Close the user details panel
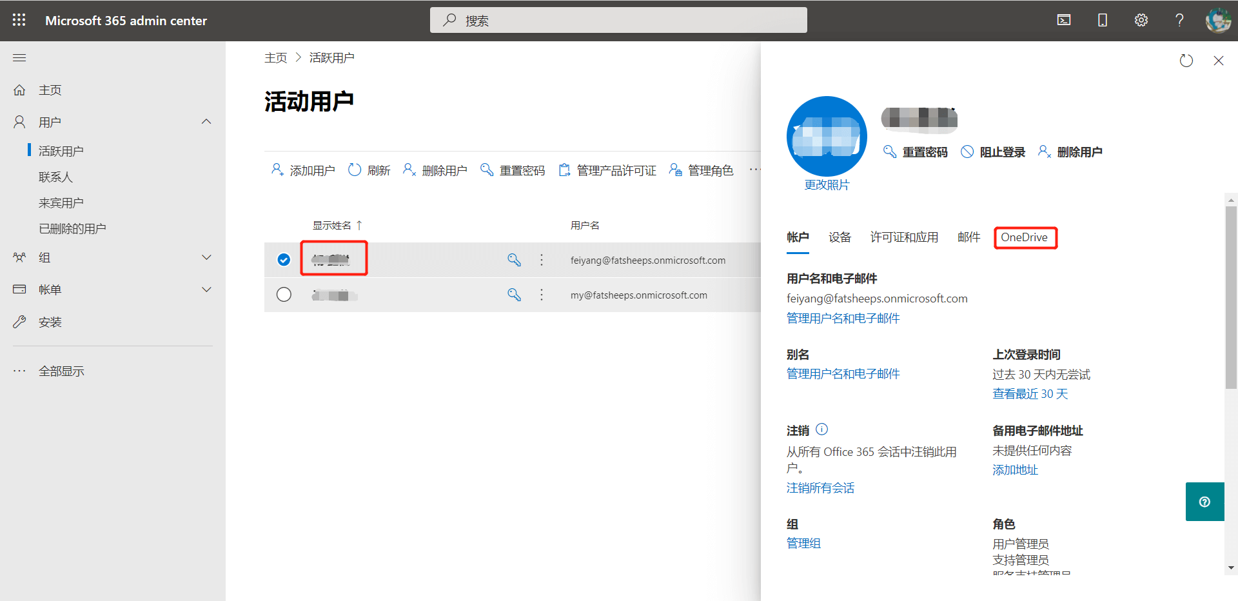The height and width of the screenshot is (601, 1238). tap(1219, 61)
